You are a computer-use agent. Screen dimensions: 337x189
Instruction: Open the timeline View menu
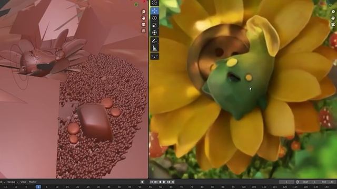23,182
